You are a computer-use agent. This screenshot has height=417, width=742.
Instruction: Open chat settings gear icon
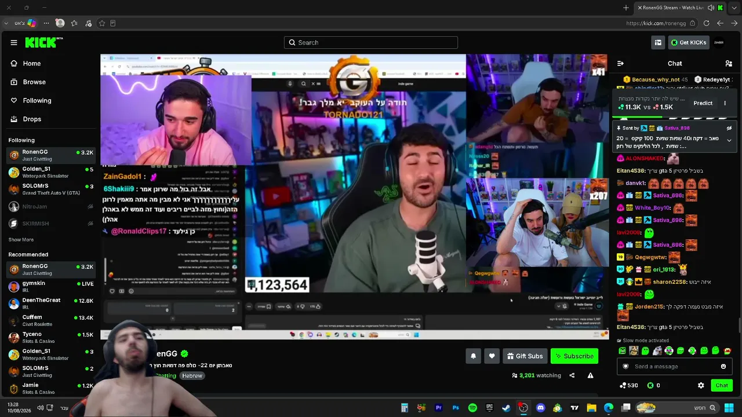(x=701, y=385)
